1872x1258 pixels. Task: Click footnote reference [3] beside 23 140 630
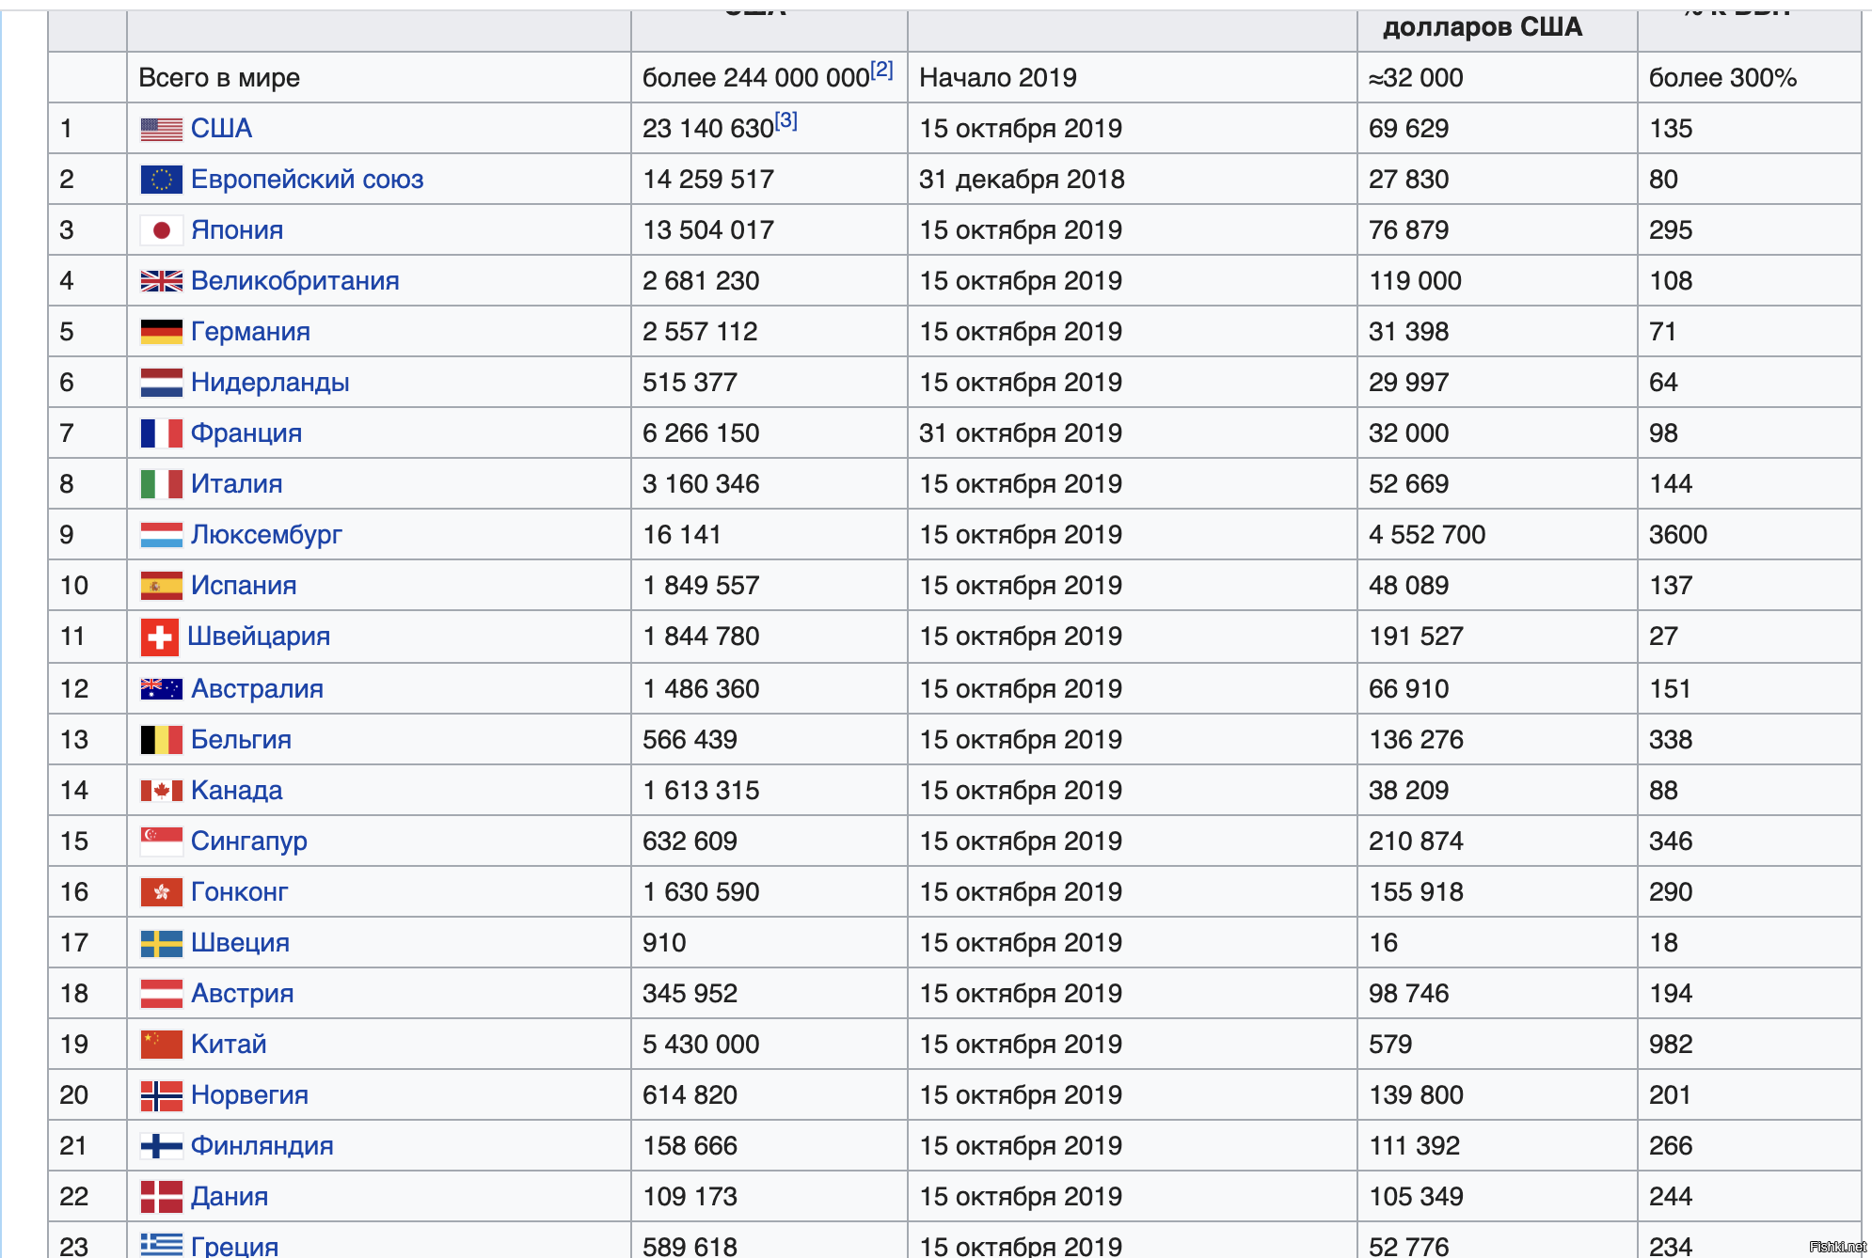[x=785, y=120]
